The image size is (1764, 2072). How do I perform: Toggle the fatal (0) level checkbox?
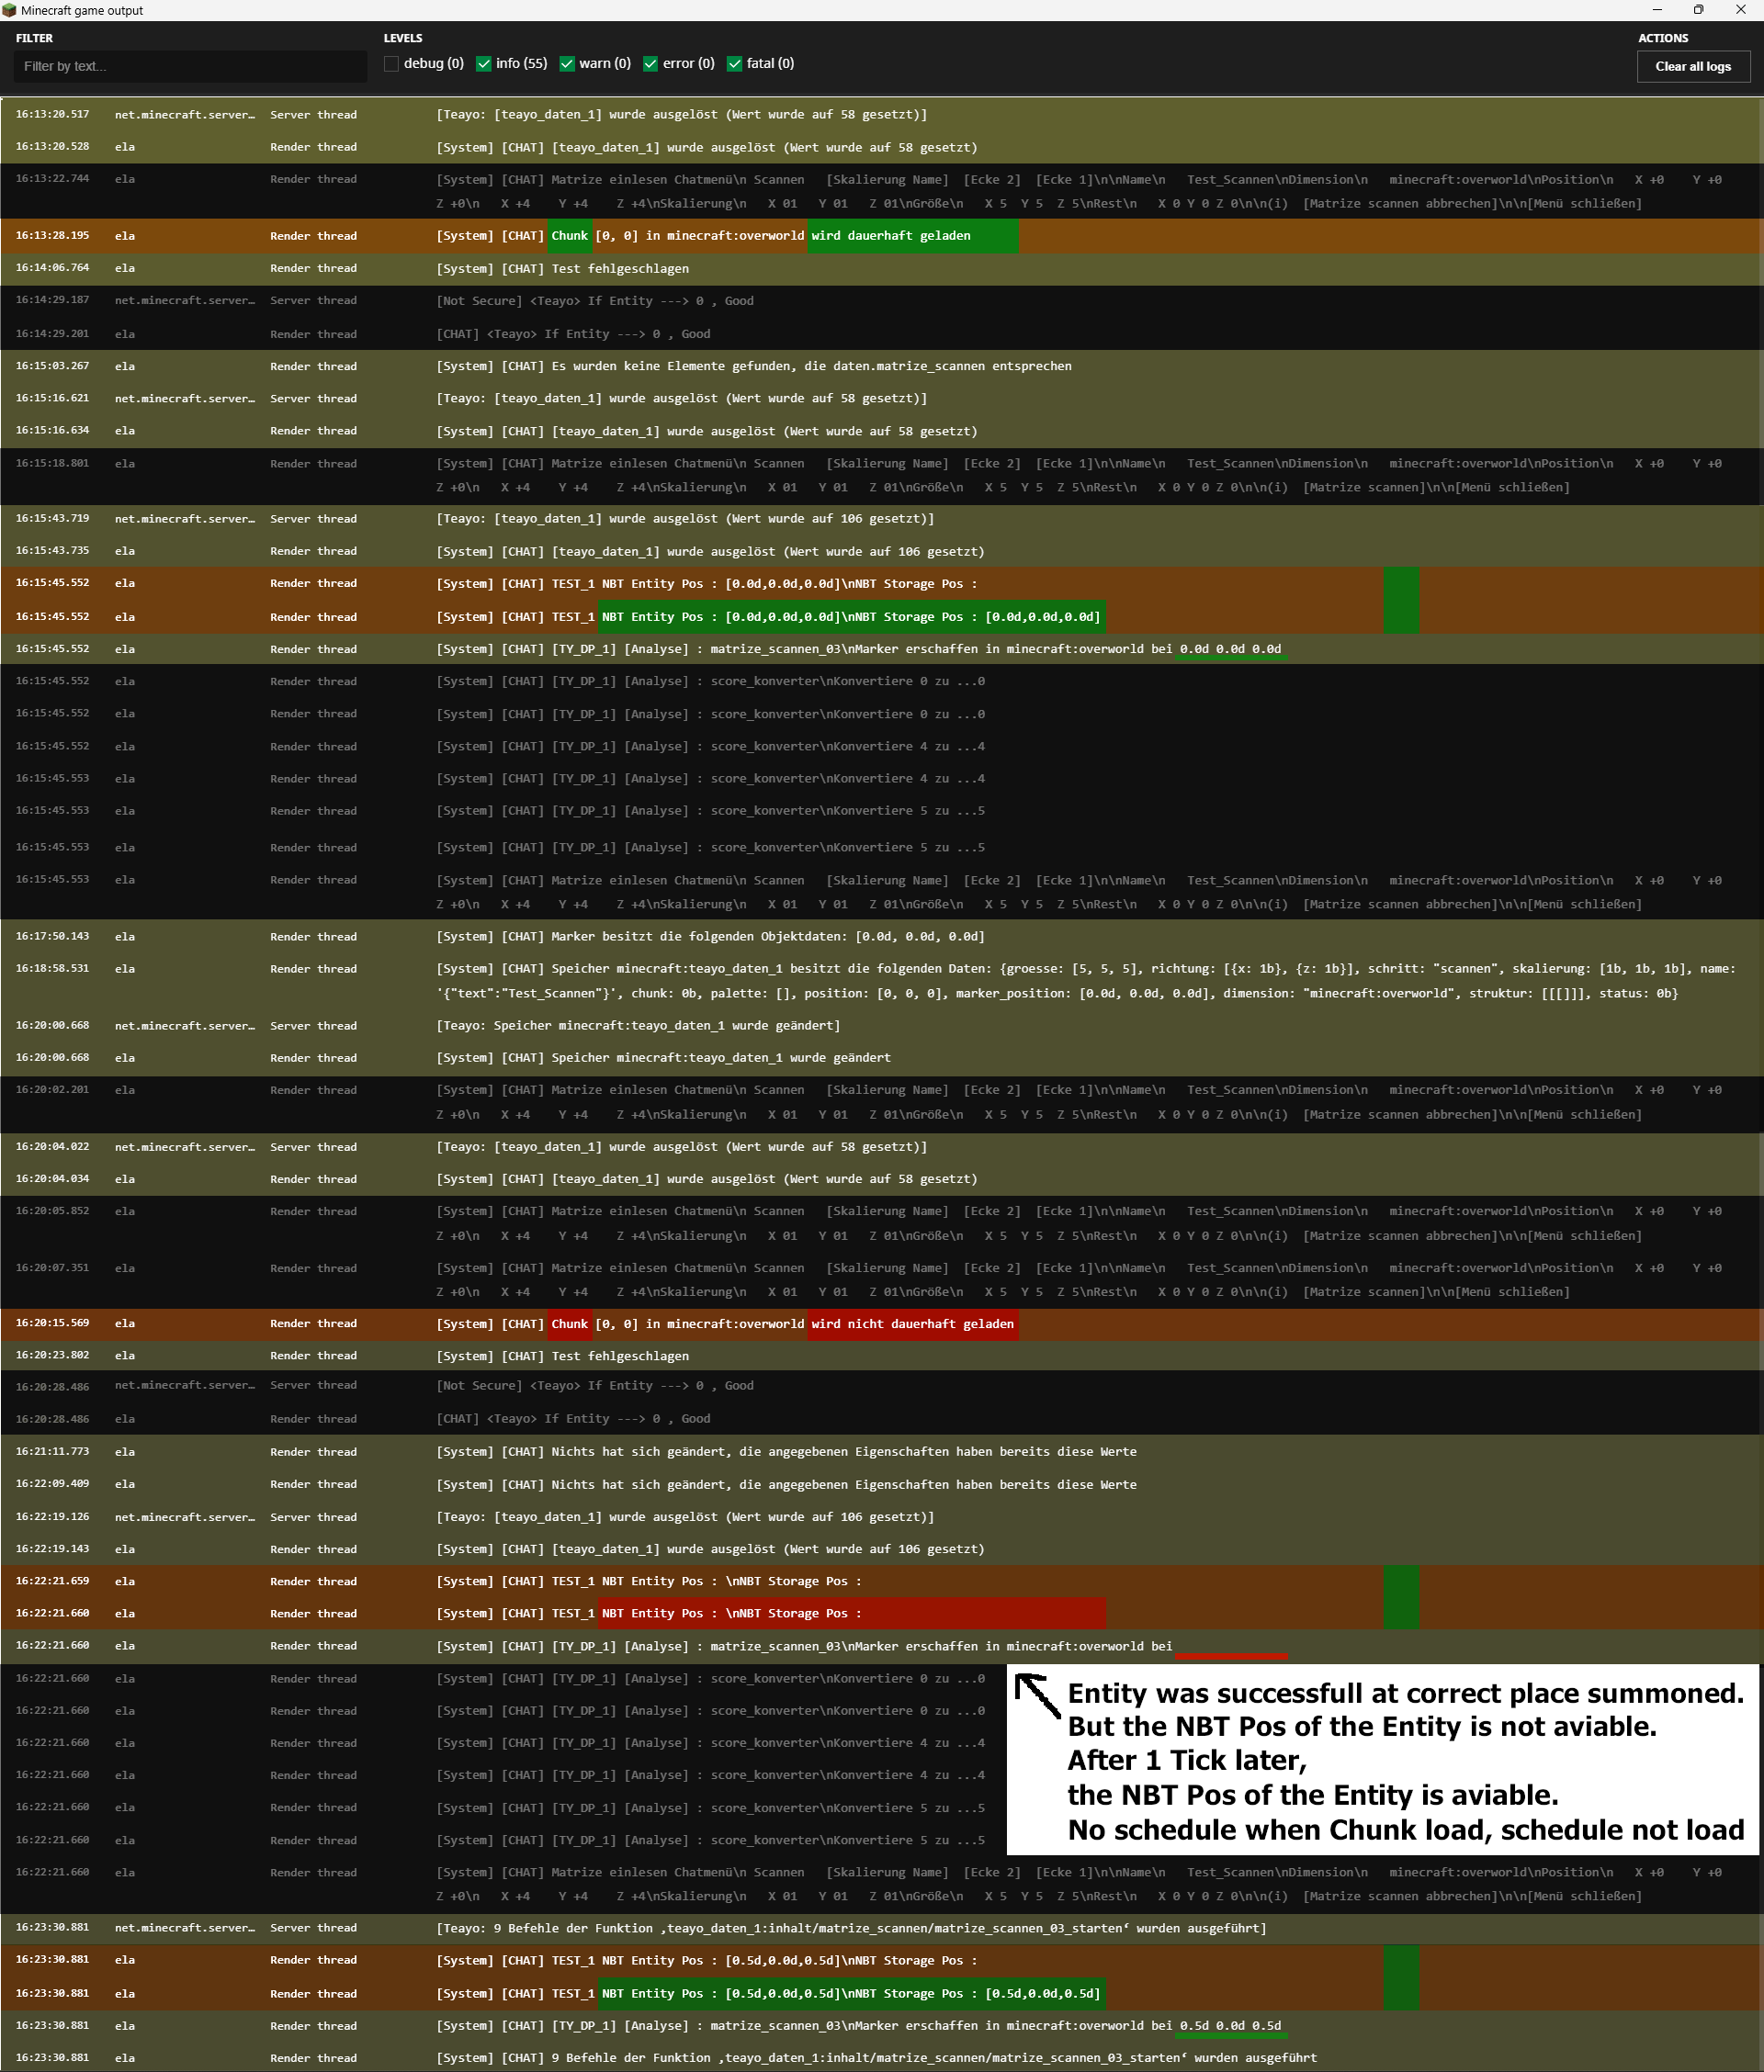pyautogui.click(x=734, y=64)
